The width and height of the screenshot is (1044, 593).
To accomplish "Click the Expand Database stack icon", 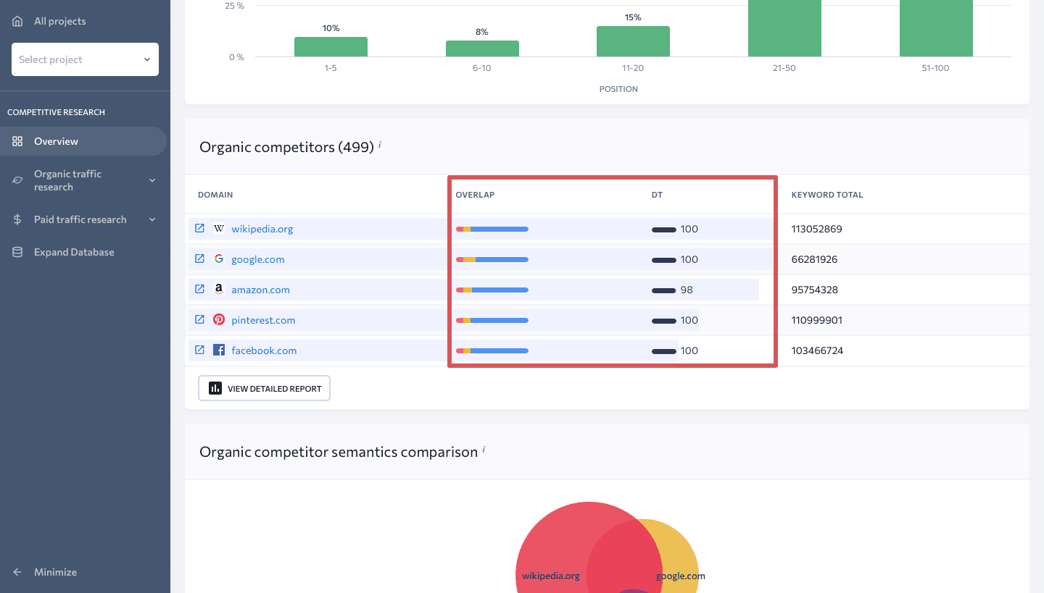I will coord(17,252).
